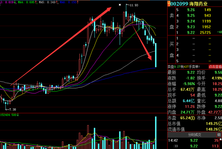Click the 卖盘9.27有437手卖单 notice text
The width and height of the screenshot is (222, 149).
184,67
